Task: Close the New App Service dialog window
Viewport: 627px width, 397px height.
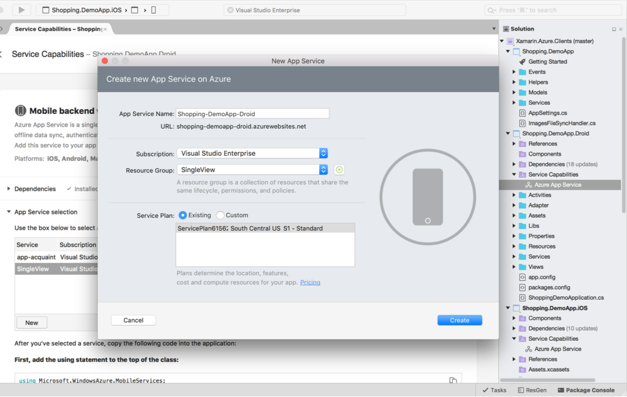Action: point(104,61)
